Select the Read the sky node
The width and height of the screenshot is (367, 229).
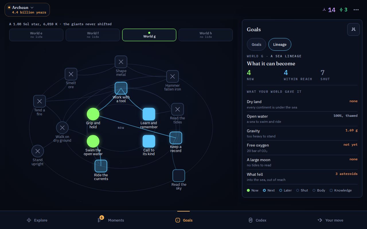tap(179, 175)
